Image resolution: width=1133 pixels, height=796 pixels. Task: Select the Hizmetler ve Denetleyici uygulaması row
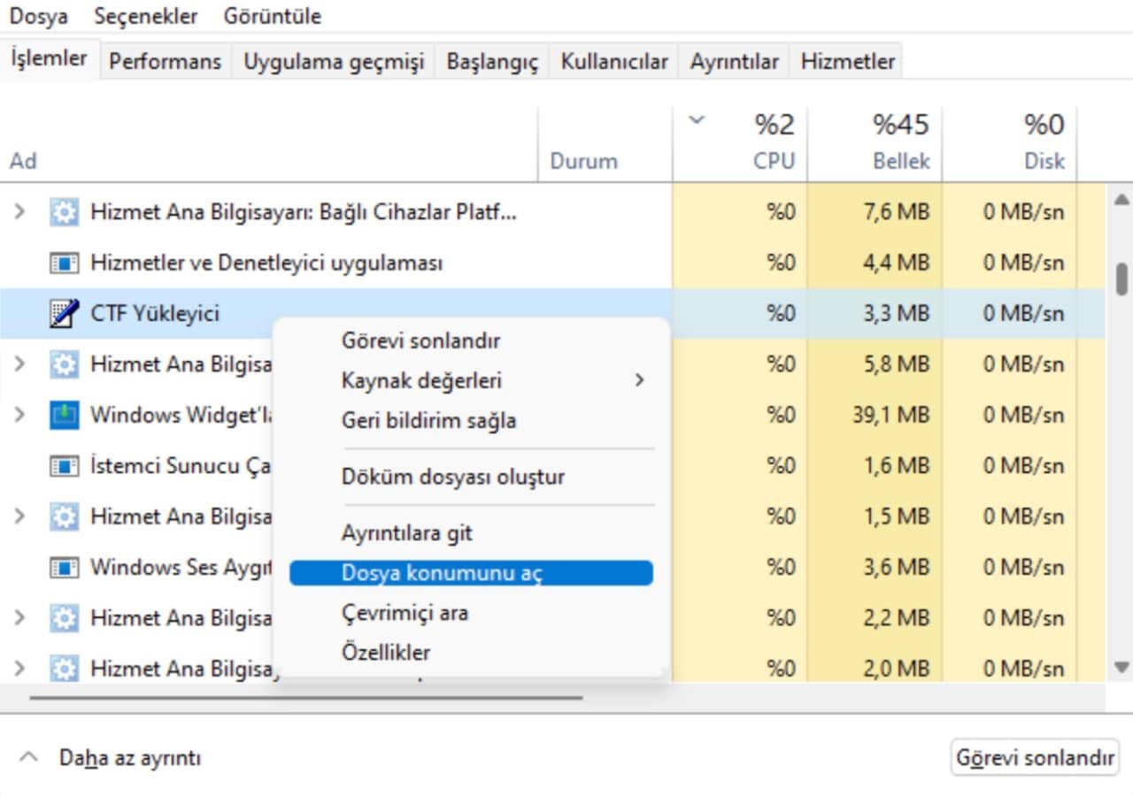point(552,264)
